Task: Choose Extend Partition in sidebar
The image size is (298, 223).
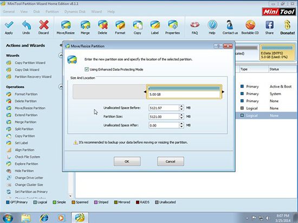Action: [x=26, y=115]
